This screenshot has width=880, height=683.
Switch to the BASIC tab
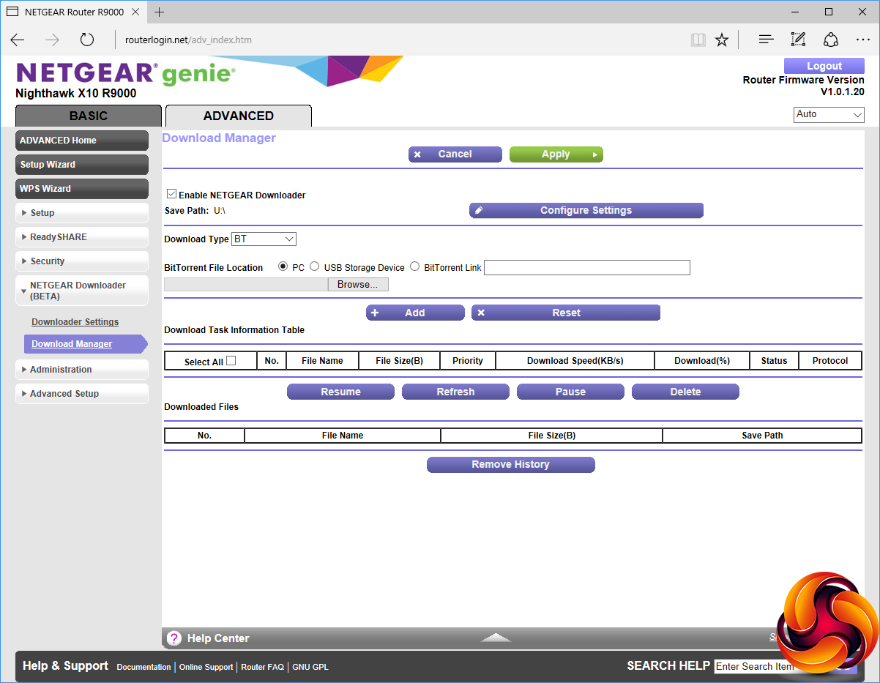tap(88, 116)
